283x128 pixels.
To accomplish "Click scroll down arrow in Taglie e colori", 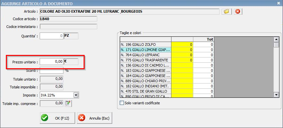I will point(276,95).
